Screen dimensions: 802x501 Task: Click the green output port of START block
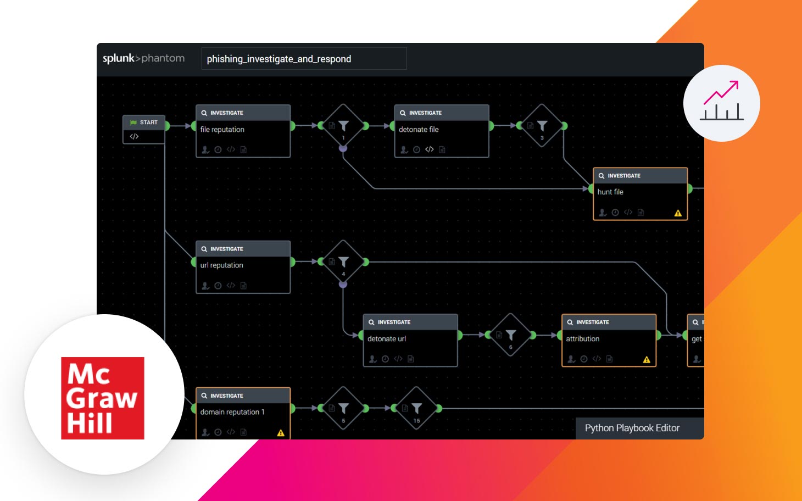(166, 126)
